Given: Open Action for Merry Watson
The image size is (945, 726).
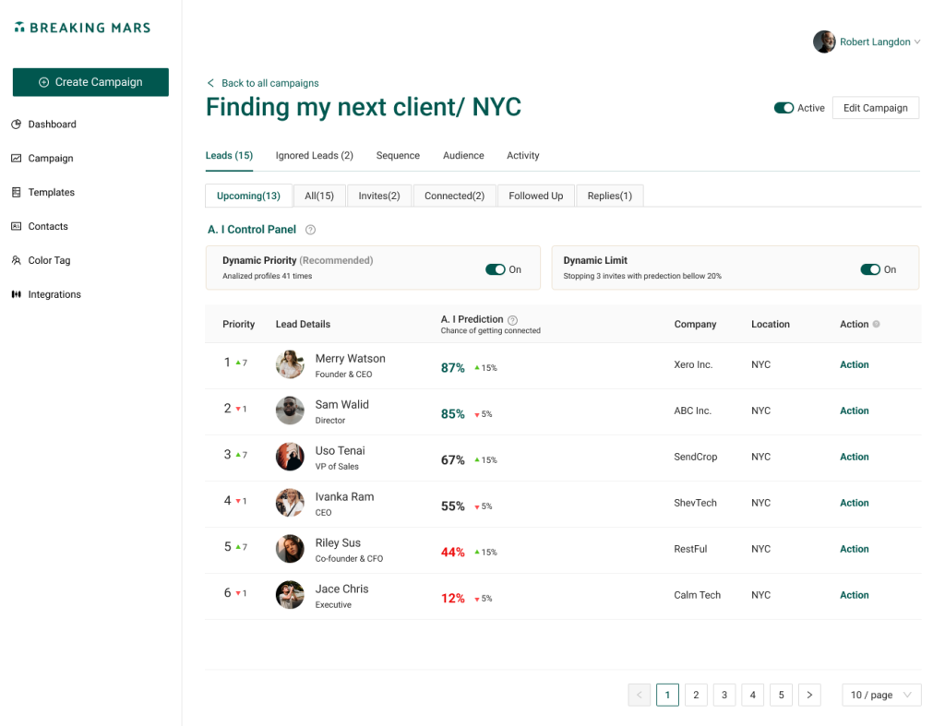Looking at the screenshot, I should pos(854,364).
